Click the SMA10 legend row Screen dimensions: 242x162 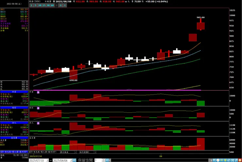pos(14,12)
